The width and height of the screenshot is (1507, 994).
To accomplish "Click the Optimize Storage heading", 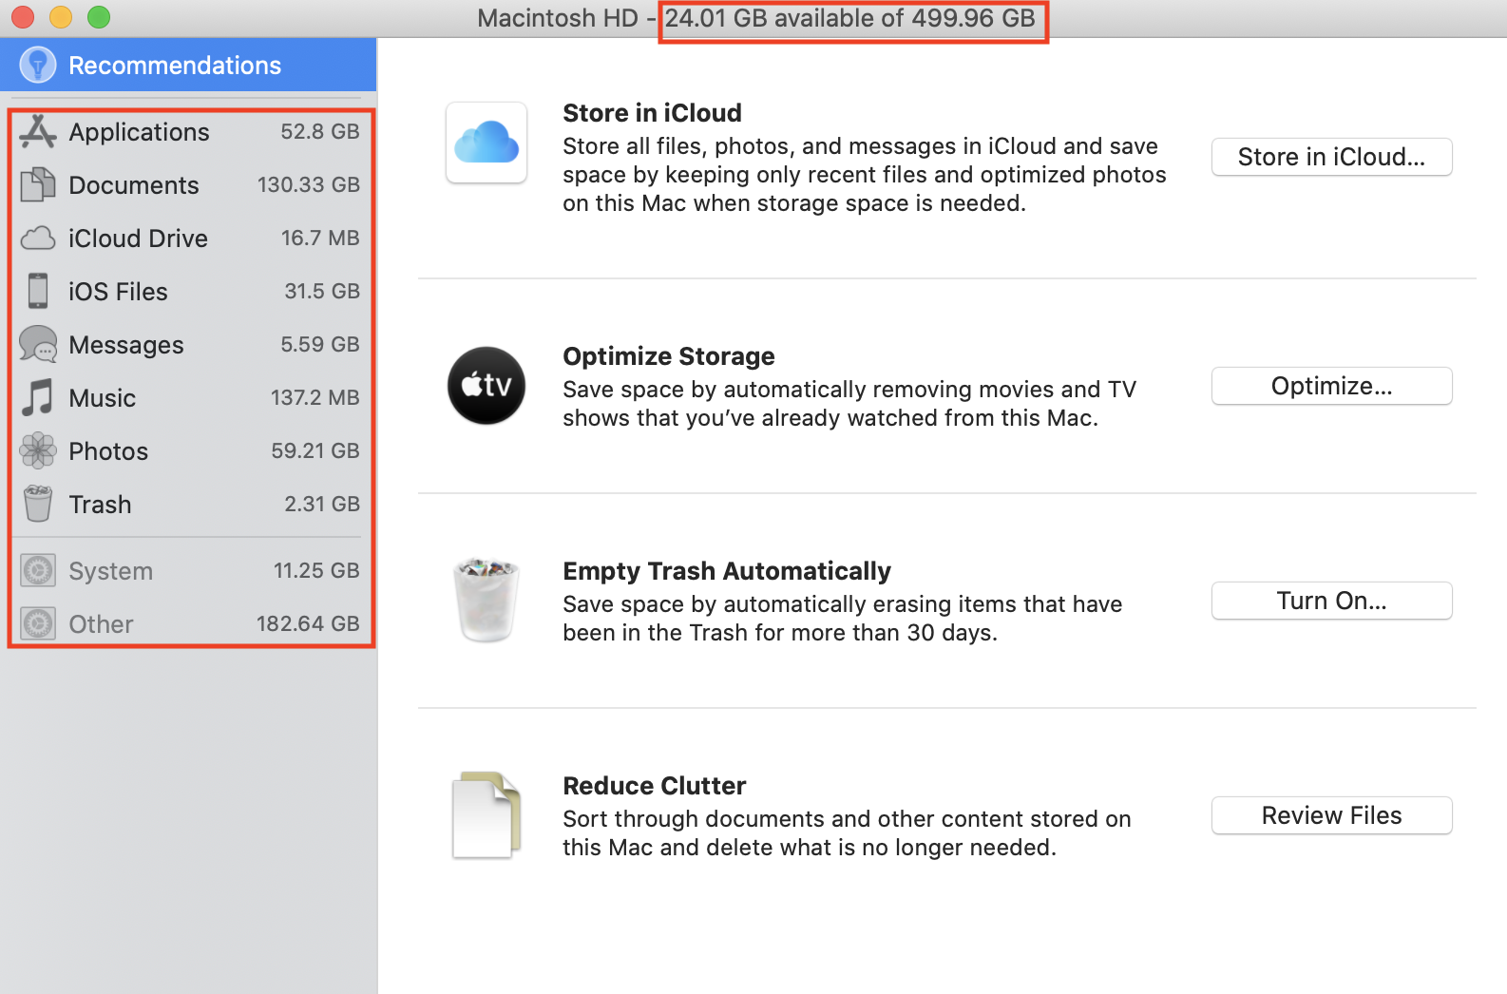I will pyautogui.click(x=669, y=356).
